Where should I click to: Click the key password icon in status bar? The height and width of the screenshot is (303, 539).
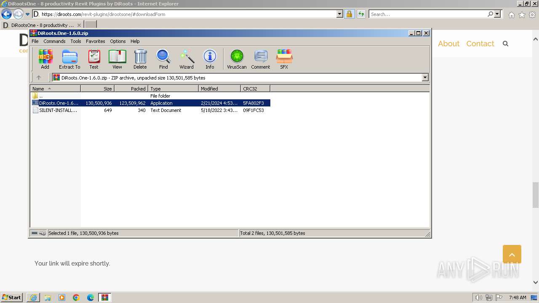point(43,233)
